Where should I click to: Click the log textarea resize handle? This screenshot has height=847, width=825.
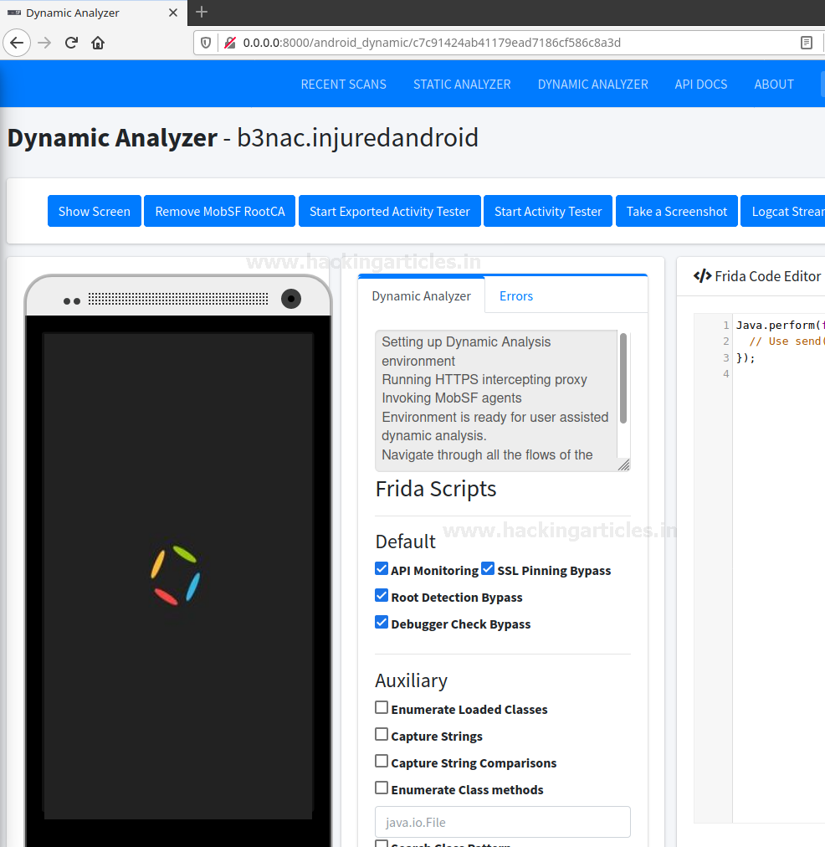click(624, 465)
